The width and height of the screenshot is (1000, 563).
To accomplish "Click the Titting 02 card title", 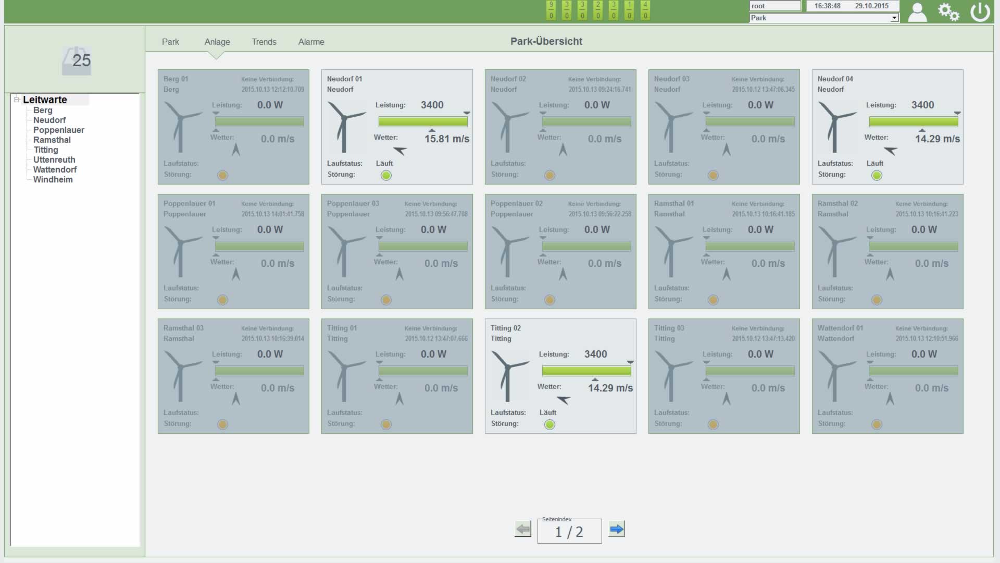I will (x=505, y=328).
